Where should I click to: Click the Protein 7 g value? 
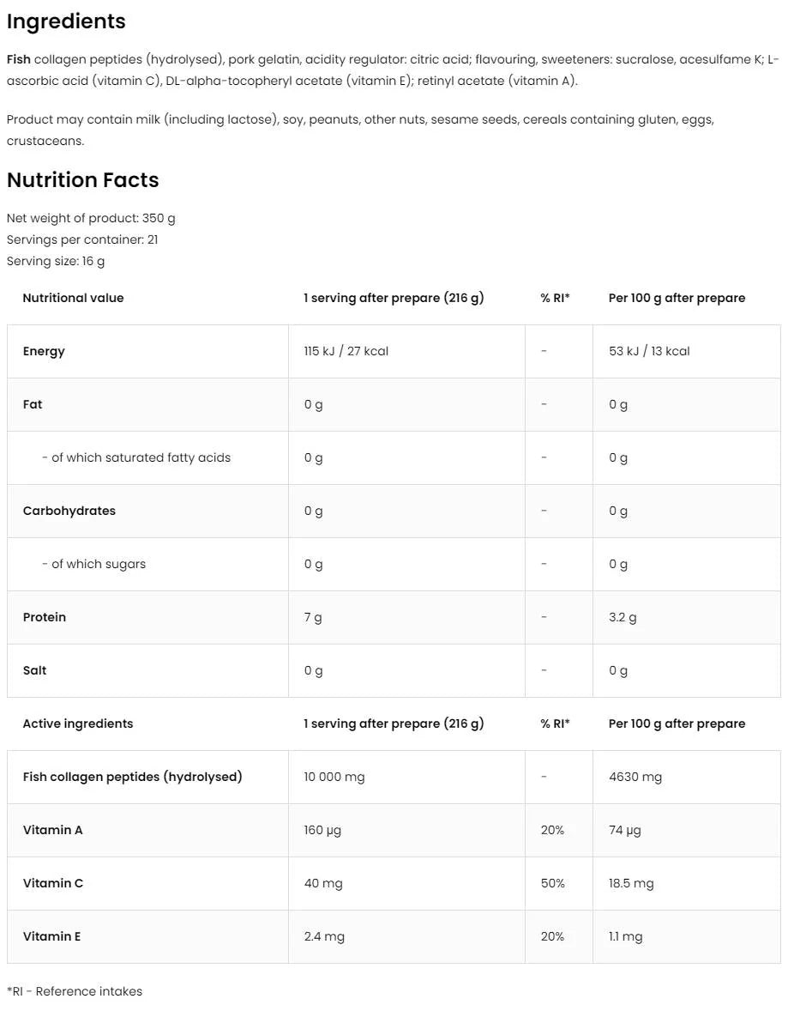click(313, 617)
